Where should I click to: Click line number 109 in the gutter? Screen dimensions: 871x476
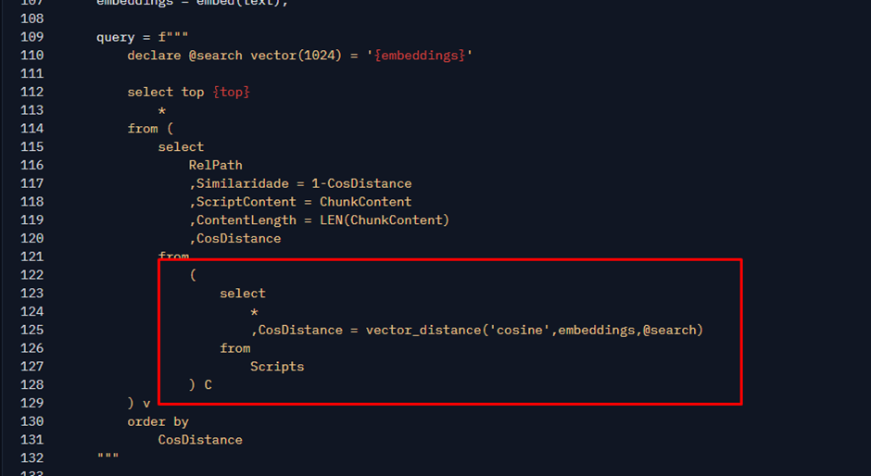coord(32,37)
